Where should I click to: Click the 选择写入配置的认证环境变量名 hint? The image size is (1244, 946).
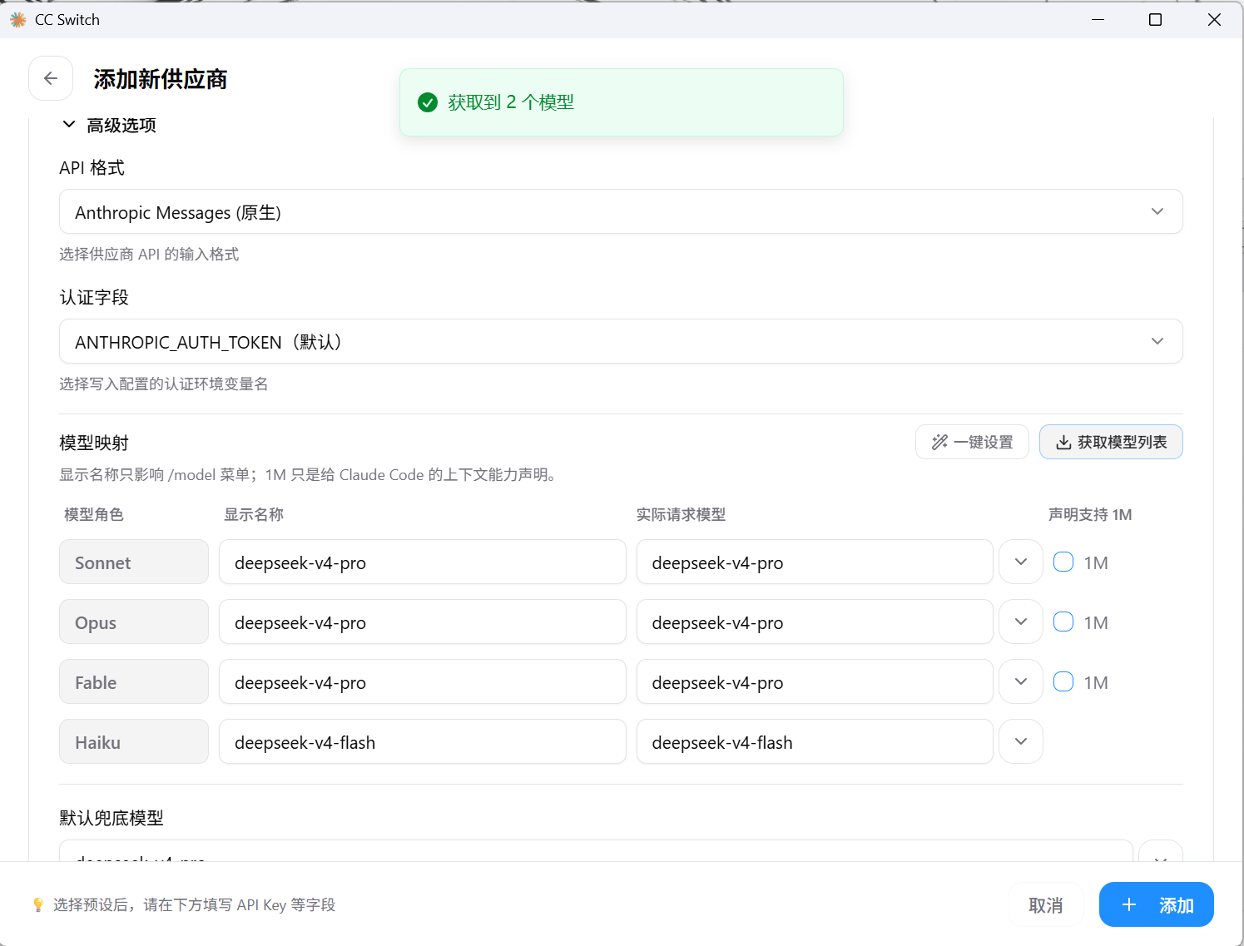[164, 384]
